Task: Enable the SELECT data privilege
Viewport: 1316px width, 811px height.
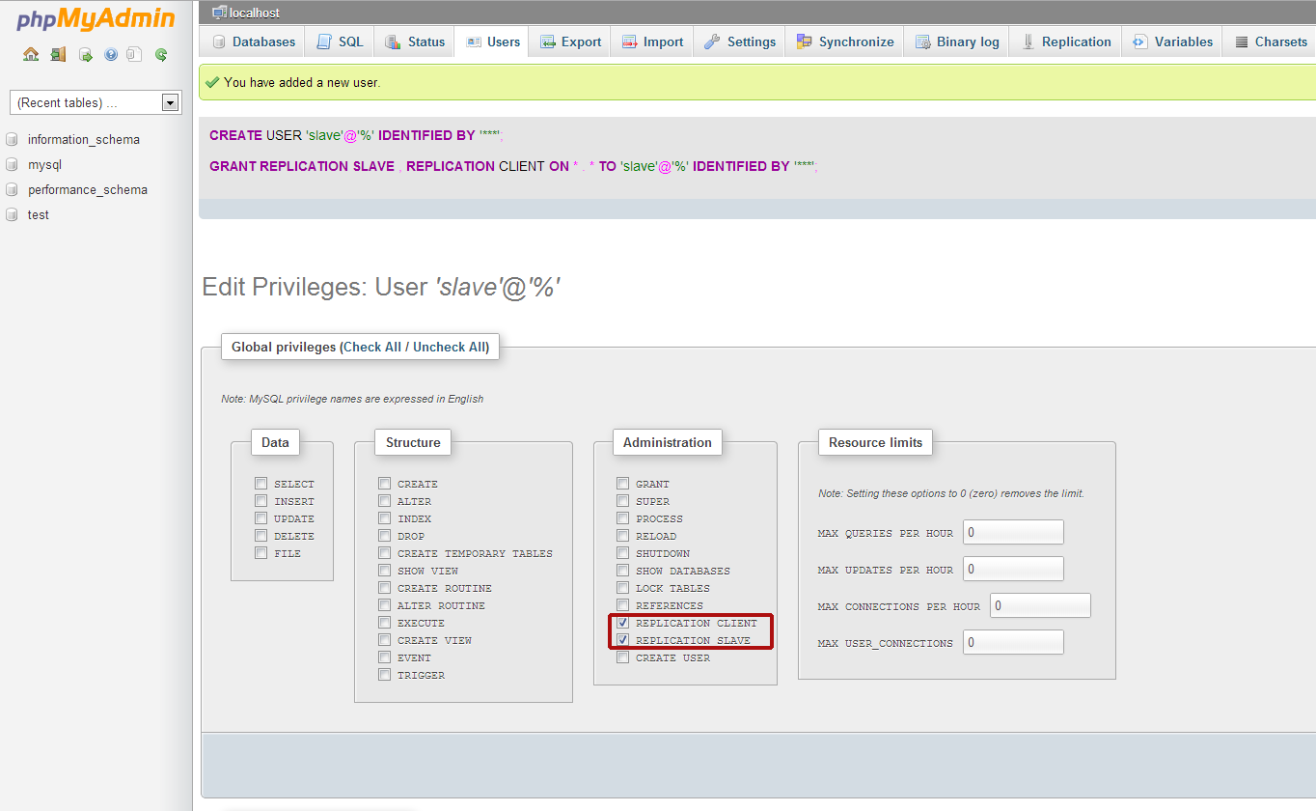Action: coord(261,484)
